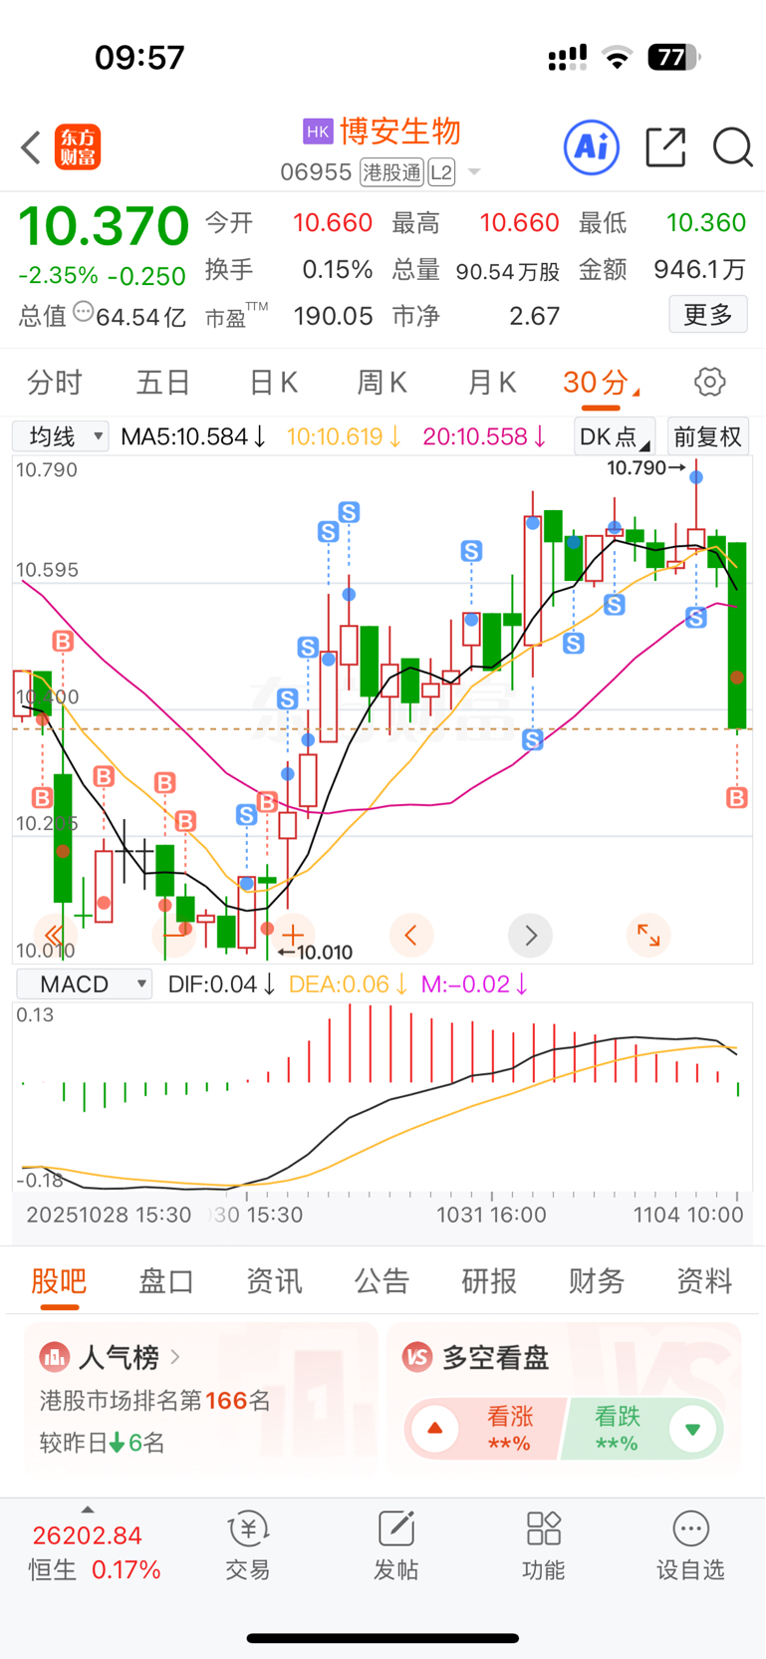Open chart settings gear icon

(x=709, y=382)
